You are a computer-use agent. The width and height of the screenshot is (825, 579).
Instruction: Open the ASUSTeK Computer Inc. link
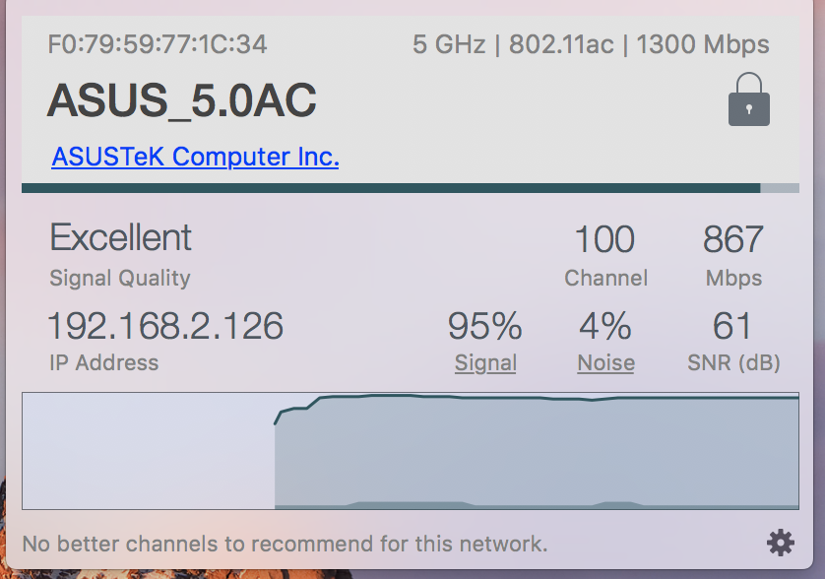[195, 157]
